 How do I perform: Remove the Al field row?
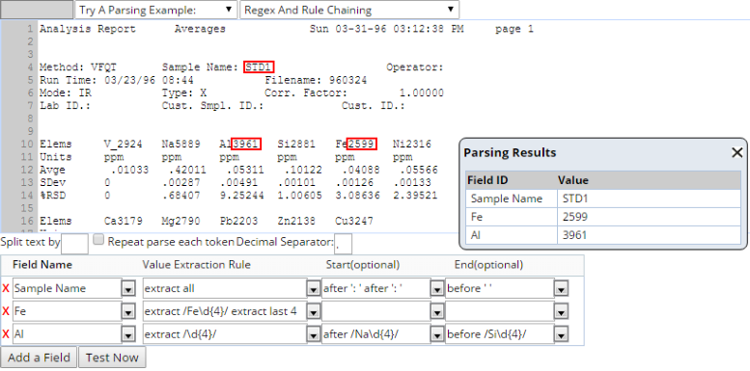point(6,334)
